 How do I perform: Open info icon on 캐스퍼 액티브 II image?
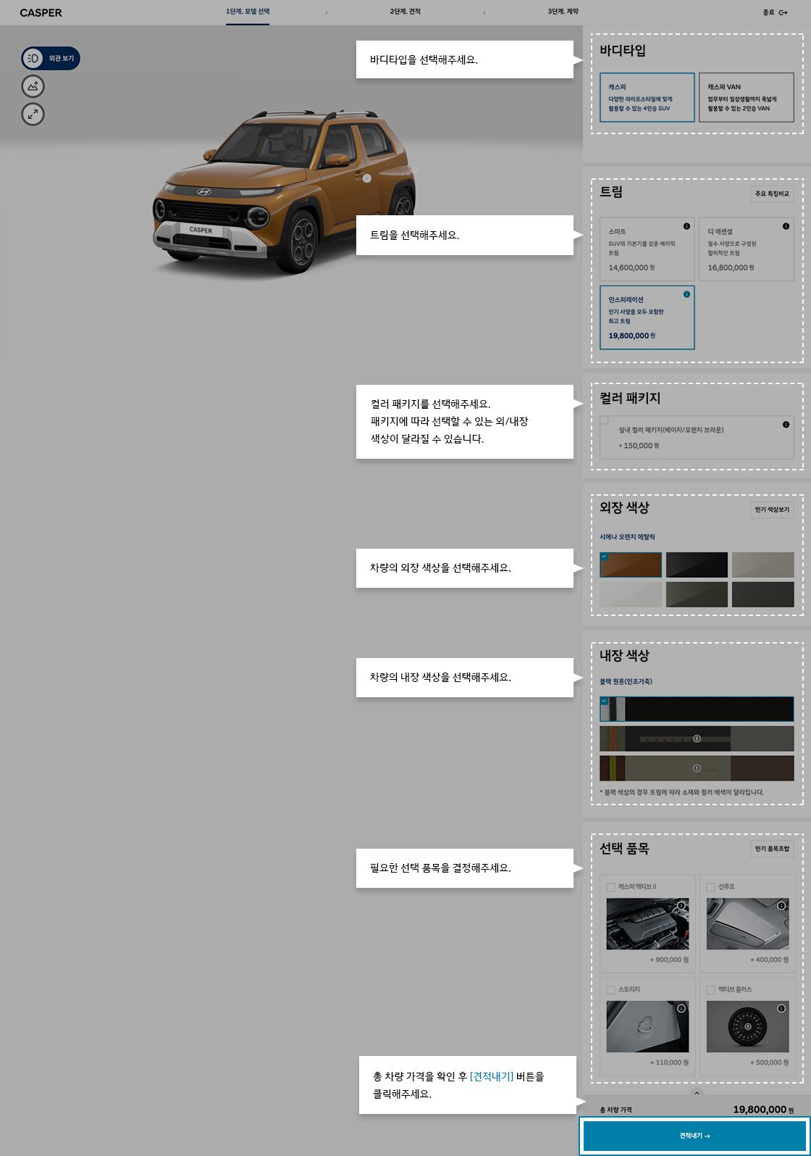point(681,906)
